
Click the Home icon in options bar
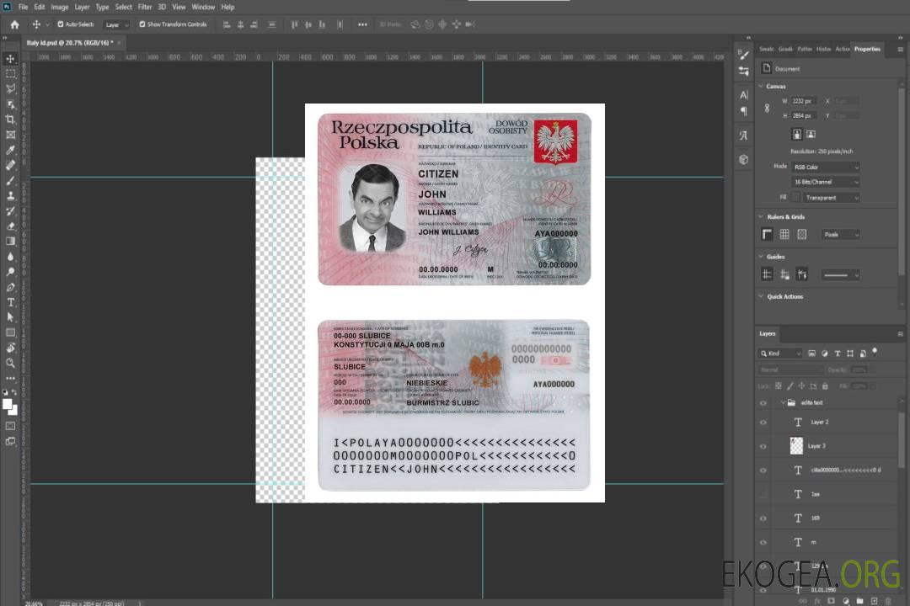(14, 24)
